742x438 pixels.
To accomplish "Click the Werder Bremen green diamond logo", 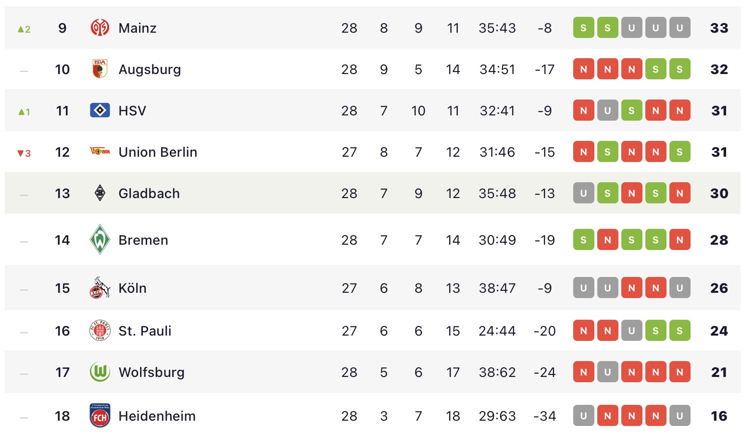I will 100,239.
